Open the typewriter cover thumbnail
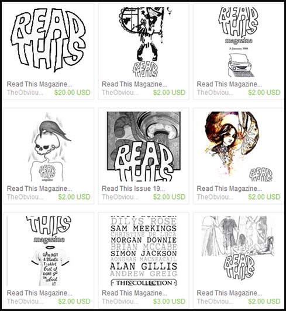 coord(239,42)
